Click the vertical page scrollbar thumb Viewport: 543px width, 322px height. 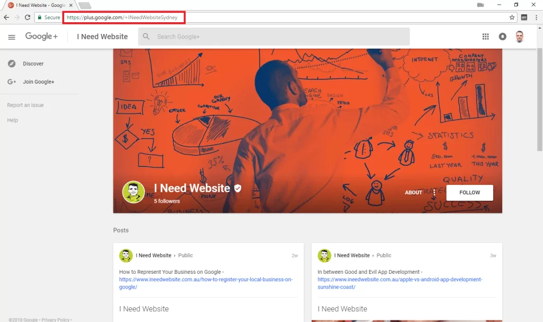point(540,100)
